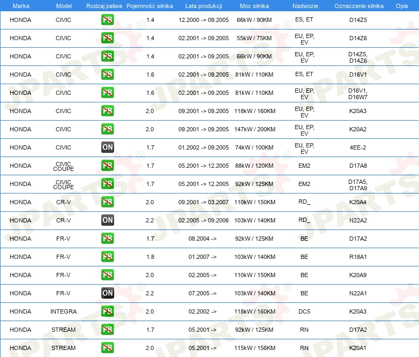The image size is (419, 357).
Task: Click the 01.2007 -> production date cell
Action: point(203,257)
